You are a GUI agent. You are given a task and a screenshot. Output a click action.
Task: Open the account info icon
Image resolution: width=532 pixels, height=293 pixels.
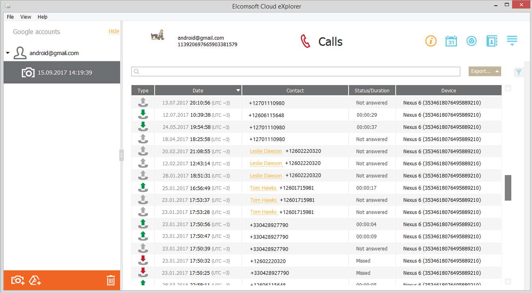click(x=431, y=41)
